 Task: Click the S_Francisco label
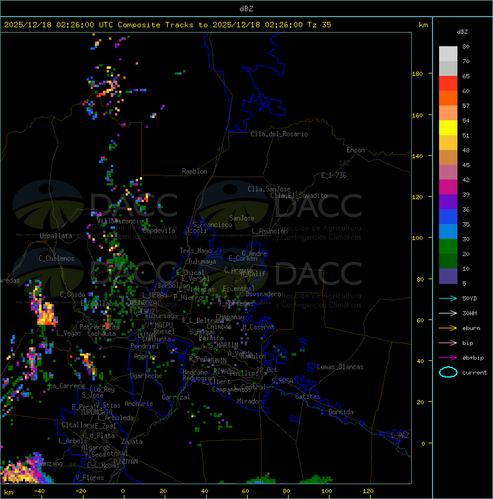pos(212,225)
